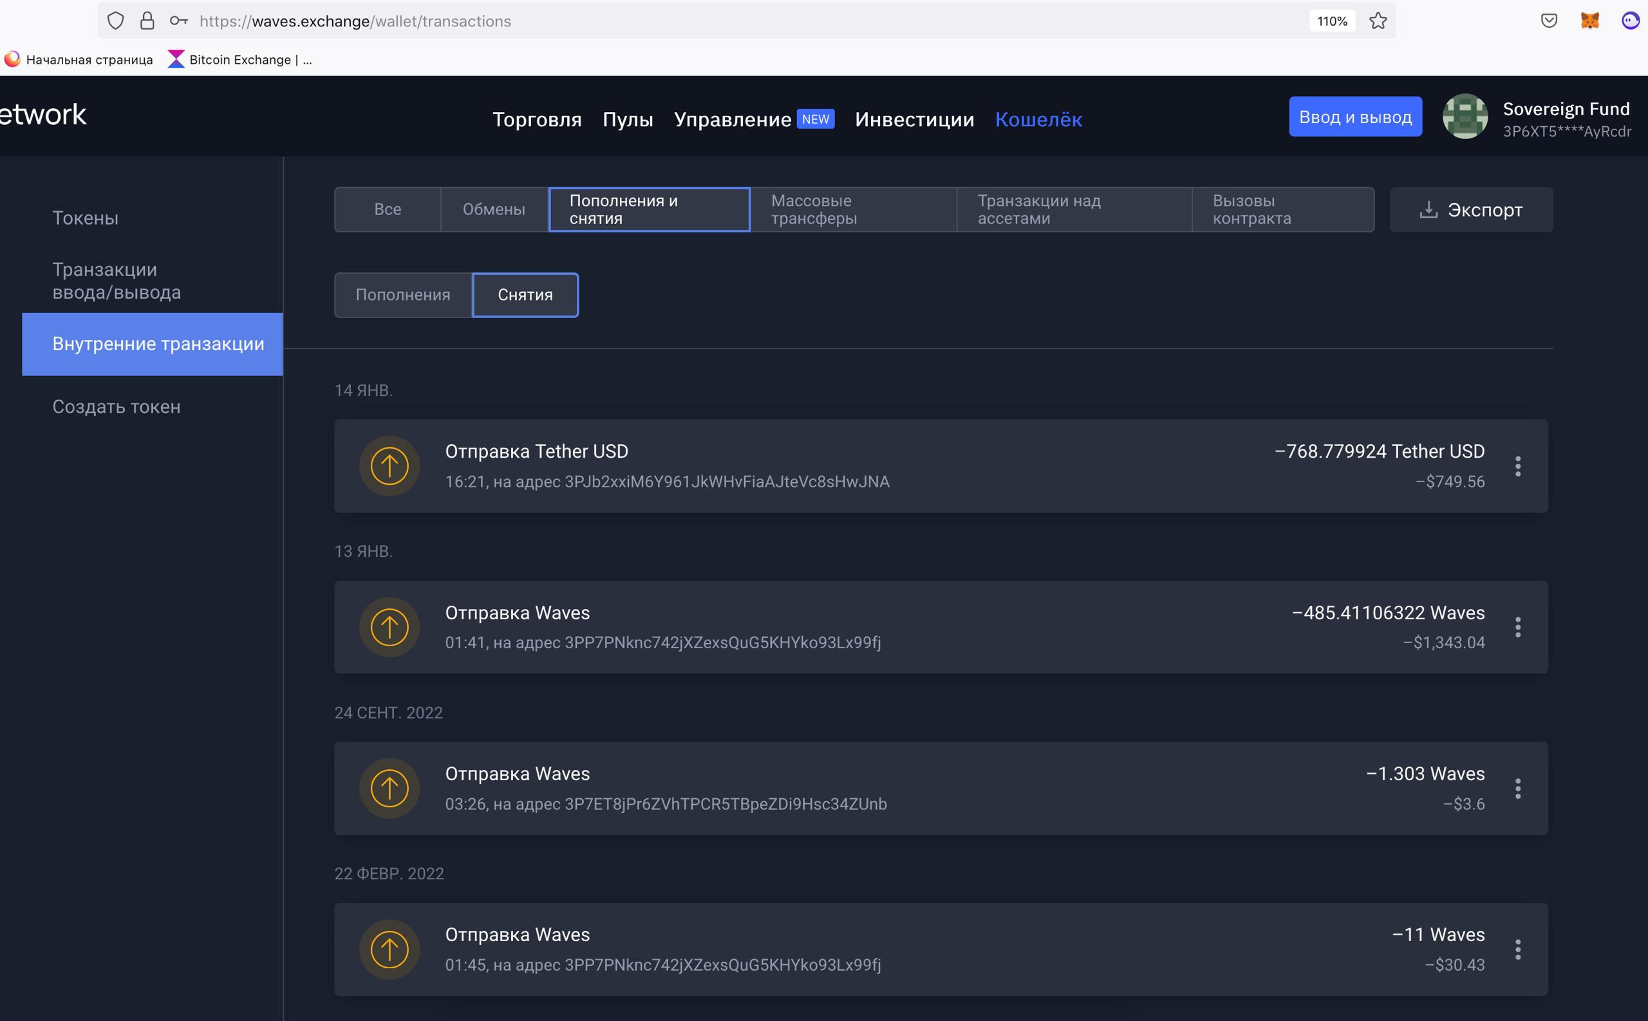Open the Торговля menu item
1648x1021 pixels.
point(537,120)
